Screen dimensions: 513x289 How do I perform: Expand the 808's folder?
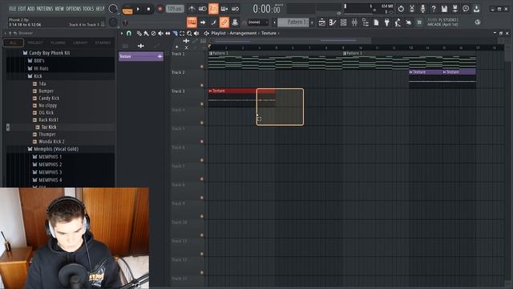coord(36,61)
